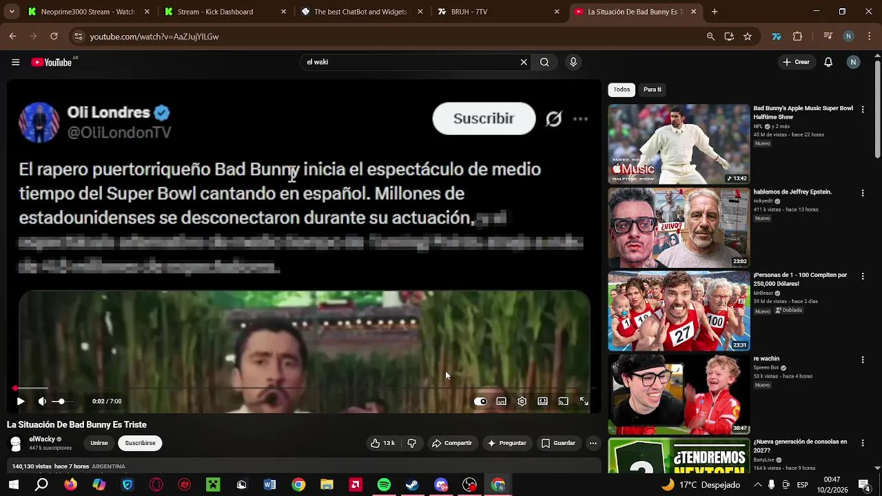Click the Preguntar button
This screenshot has width=882, height=496.
tap(506, 443)
